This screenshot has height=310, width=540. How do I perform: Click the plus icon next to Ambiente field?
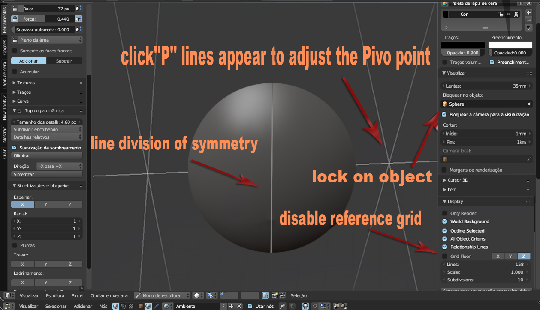pos(231,306)
